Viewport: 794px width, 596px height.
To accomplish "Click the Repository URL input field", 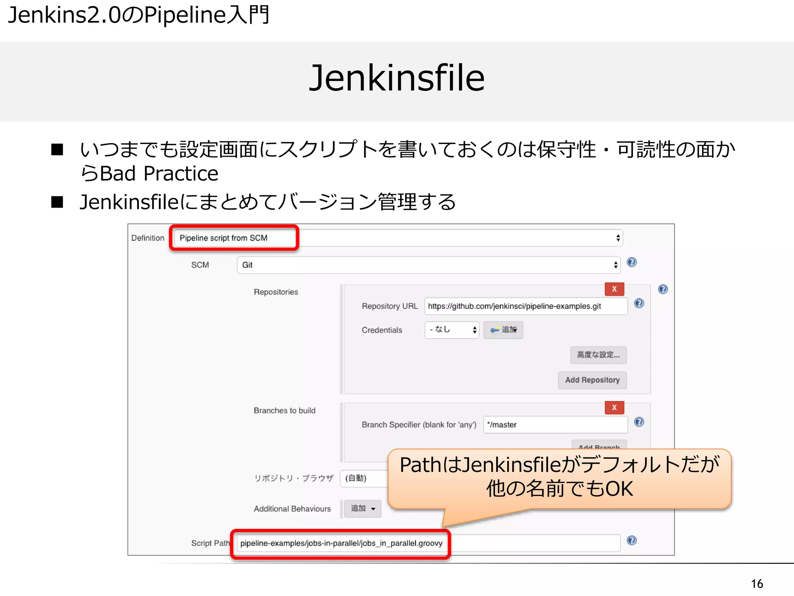I will (526, 306).
